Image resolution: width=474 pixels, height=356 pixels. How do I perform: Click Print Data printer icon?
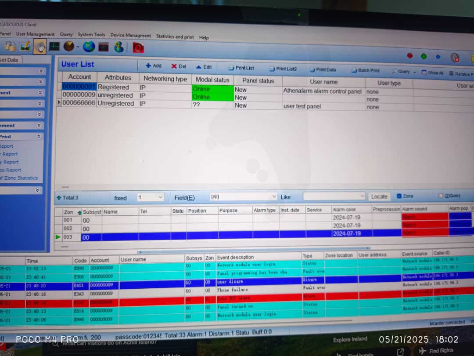(x=312, y=69)
